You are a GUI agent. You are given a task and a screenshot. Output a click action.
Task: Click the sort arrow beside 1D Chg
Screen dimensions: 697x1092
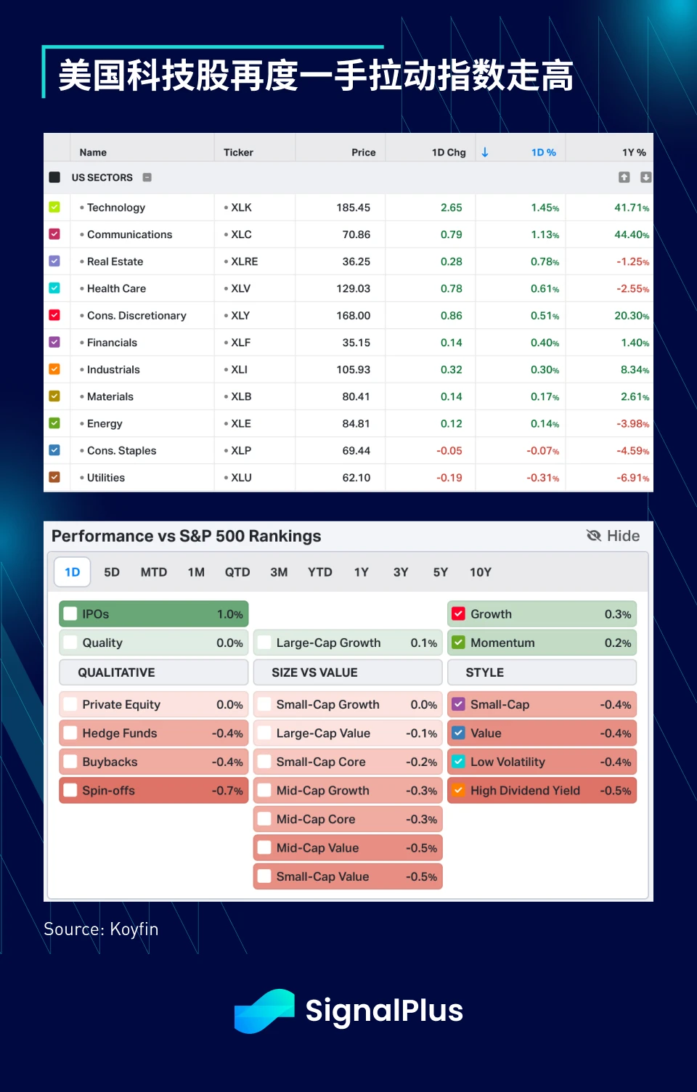coord(485,152)
